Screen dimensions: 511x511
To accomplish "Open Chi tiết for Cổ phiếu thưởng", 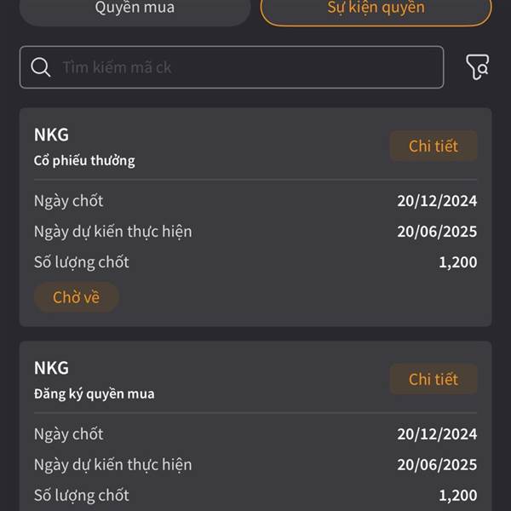I will (x=433, y=146).
